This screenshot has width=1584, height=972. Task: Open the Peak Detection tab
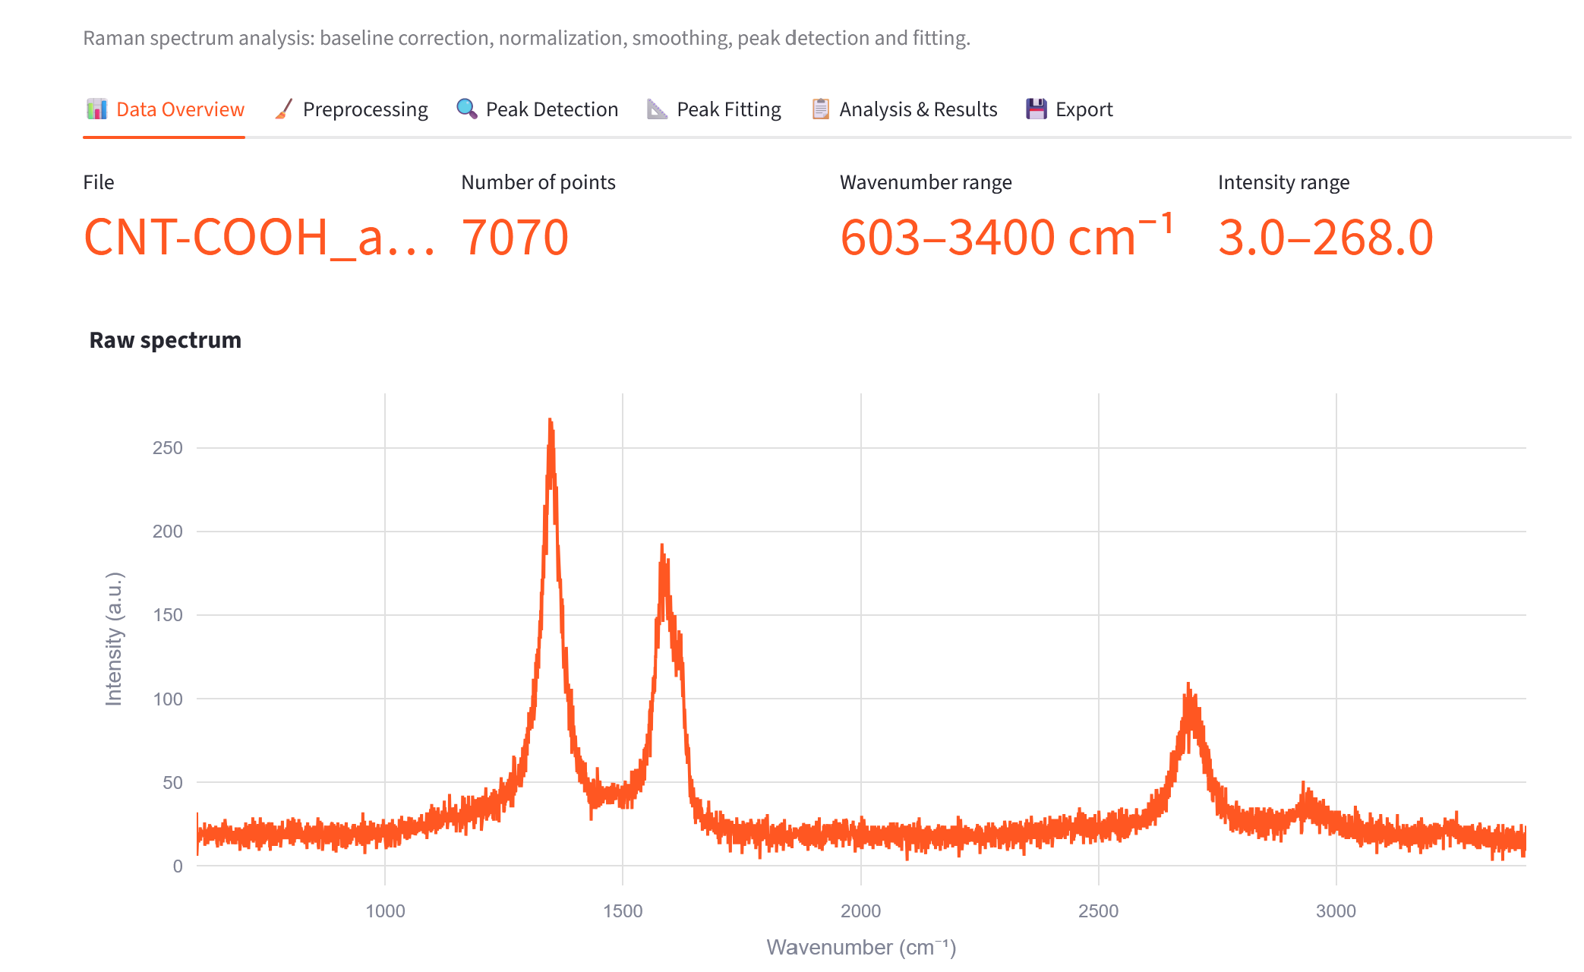[x=537, y=109]
